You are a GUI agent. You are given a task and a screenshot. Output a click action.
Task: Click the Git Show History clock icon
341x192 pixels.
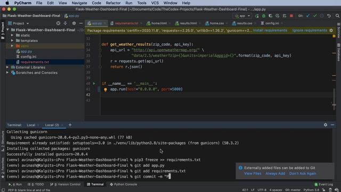[x=322, y=16]
